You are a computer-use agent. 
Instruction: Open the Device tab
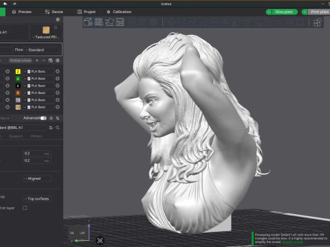[x=54, y=12]
